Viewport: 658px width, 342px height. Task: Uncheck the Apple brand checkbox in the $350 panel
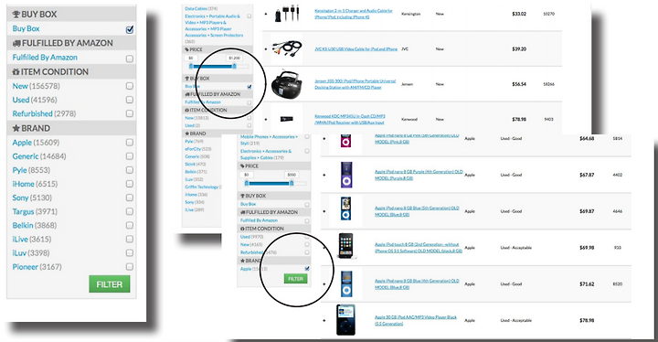tap(307, 269)
